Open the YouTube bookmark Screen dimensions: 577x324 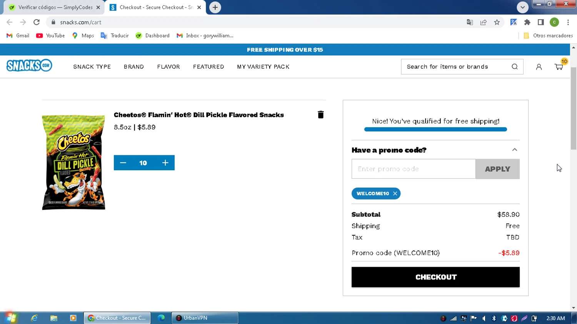(50, 36)
